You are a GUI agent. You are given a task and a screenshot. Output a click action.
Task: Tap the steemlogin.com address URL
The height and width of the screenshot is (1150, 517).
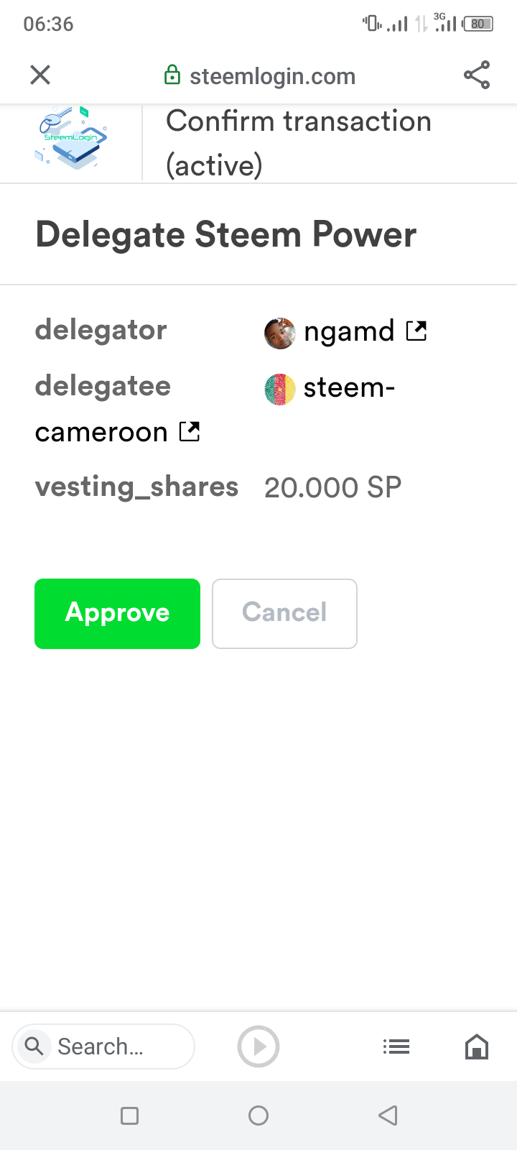coord(272,76)
